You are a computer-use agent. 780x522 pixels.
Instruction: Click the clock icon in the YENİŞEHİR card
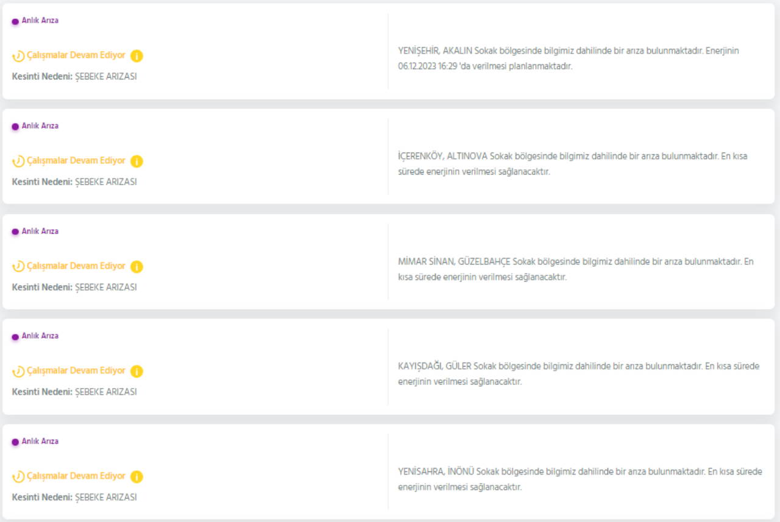(18, 56)
